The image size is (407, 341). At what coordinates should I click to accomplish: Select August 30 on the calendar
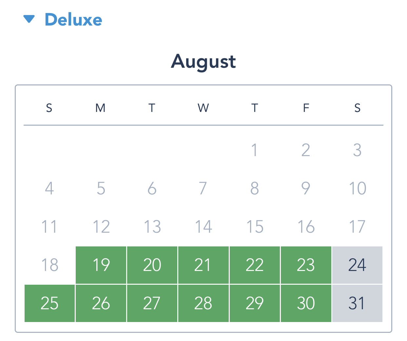click(306, 303)
